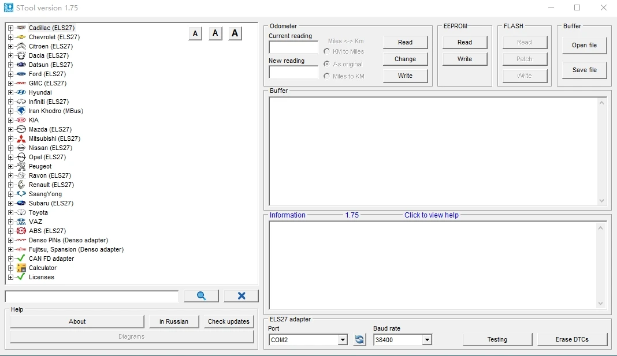
Task: Expand the Cadillac (ELS27) tree node
Action: pos(10,28)
